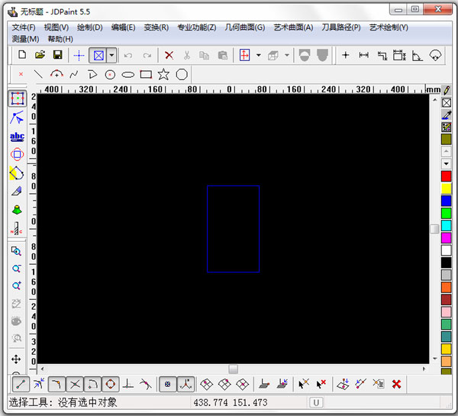Click the pan view four-arrow icon
458x416 pixels.
click(x=16, y=359)
